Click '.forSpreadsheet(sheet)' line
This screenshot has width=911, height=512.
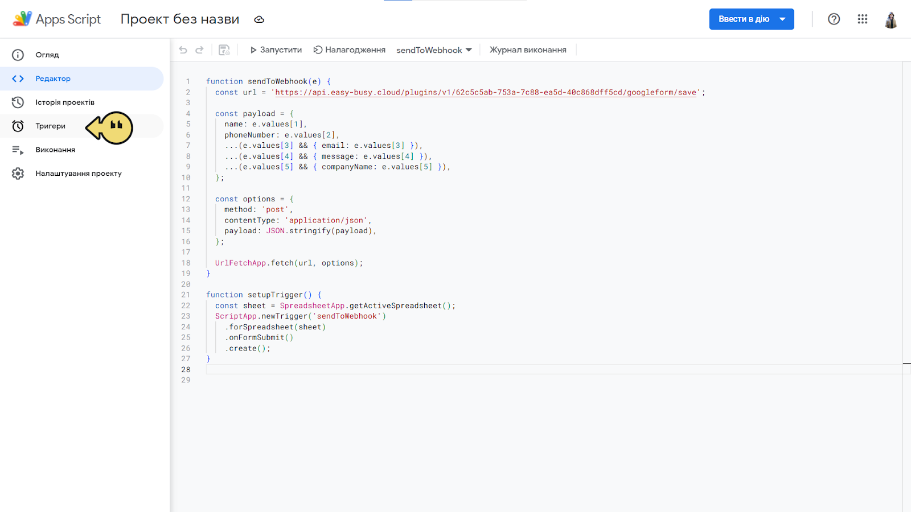point(275,327)
